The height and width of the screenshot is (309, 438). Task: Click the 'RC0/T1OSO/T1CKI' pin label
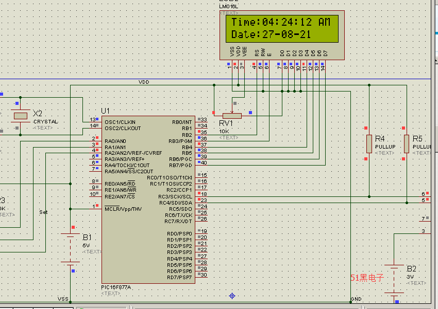[170, 178]
